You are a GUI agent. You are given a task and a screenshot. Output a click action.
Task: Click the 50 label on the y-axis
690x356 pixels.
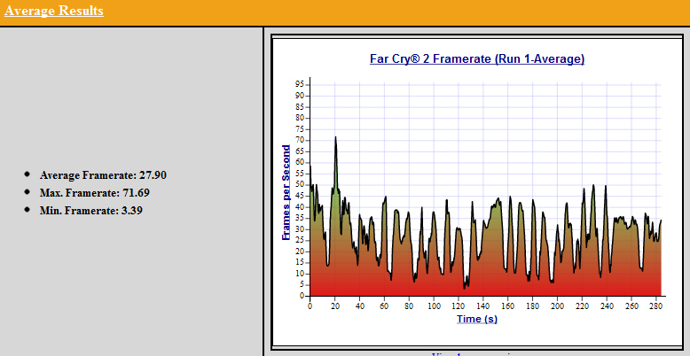[301, 185]
